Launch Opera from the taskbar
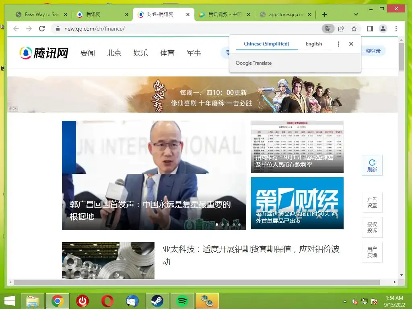 [107, 301]
